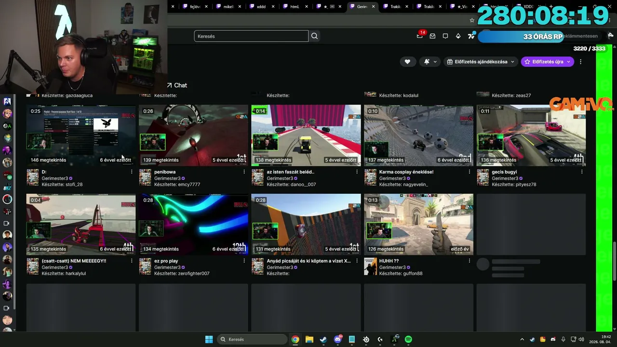Viewport: 617px width, 347px height.
Task: Click the search magnifier button
Action: click(x=315, y=36)
